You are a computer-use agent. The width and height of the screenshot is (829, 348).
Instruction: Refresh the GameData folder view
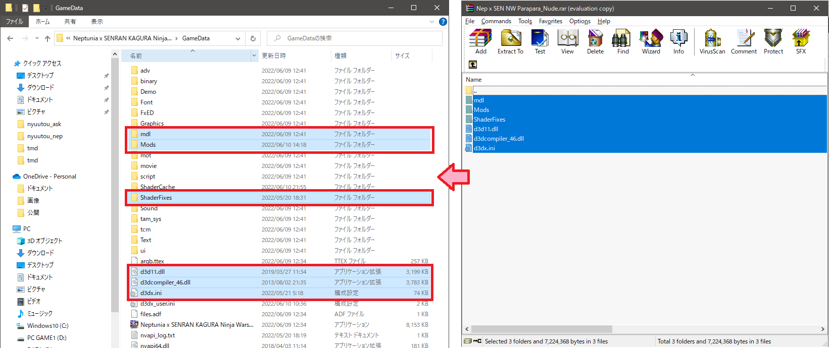click(x=253, y=38)
